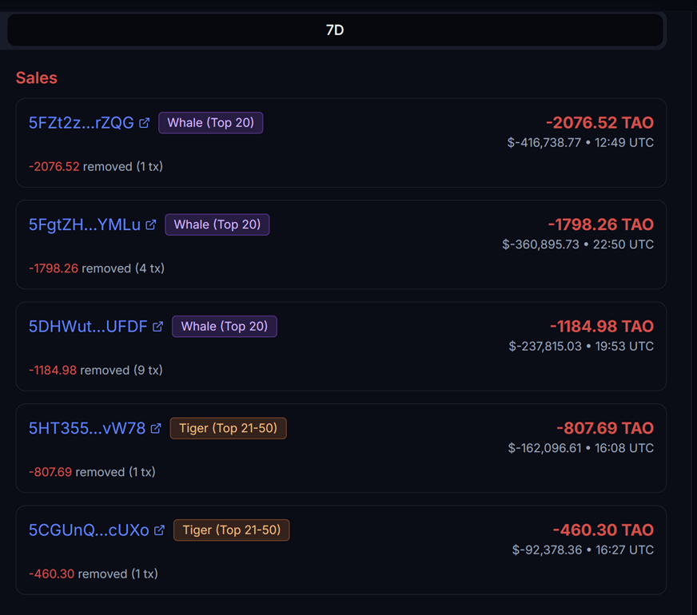Click the $-162,096.61 • 16:08 UTC value
Screen dimensions: 697x615
(580, 448)
